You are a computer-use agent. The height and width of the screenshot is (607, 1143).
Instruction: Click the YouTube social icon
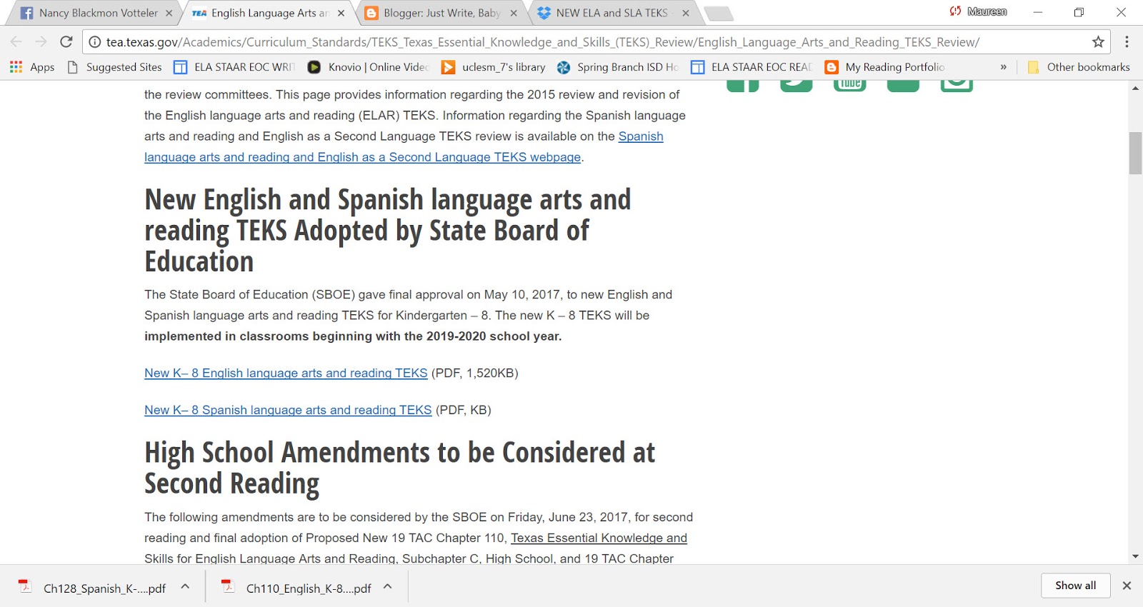(x=849, y=84)
